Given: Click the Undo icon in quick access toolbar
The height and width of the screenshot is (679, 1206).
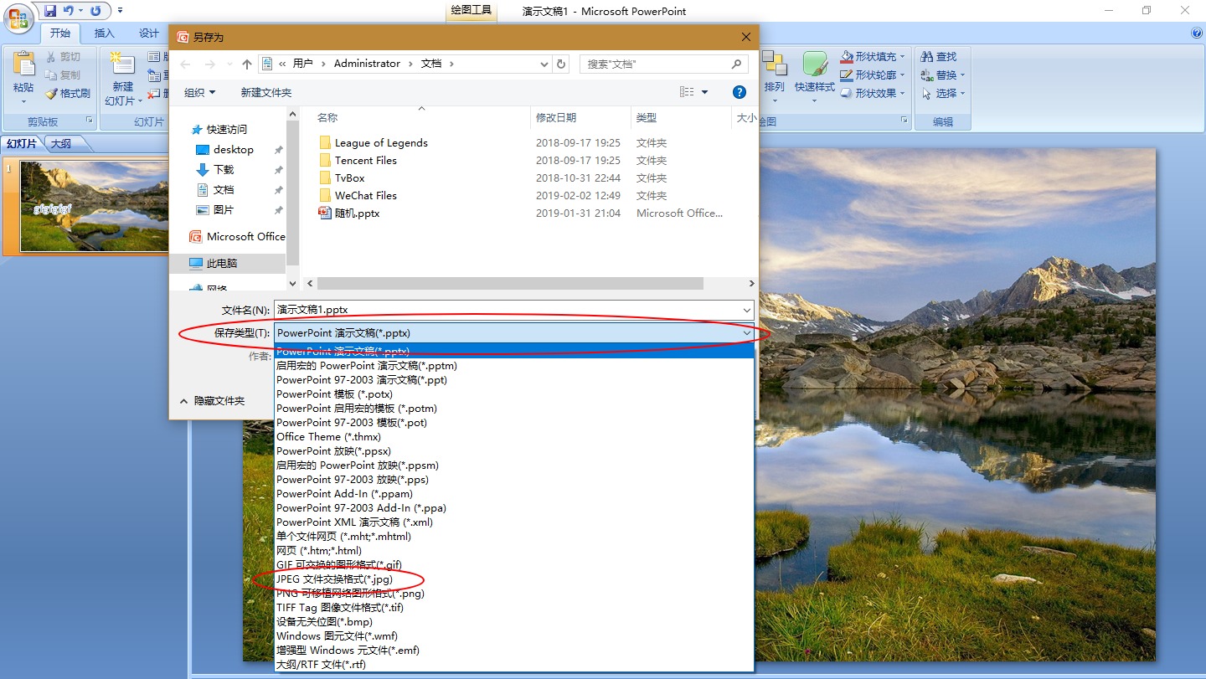Looking at the screenshot, I should (x=69, y=11).
